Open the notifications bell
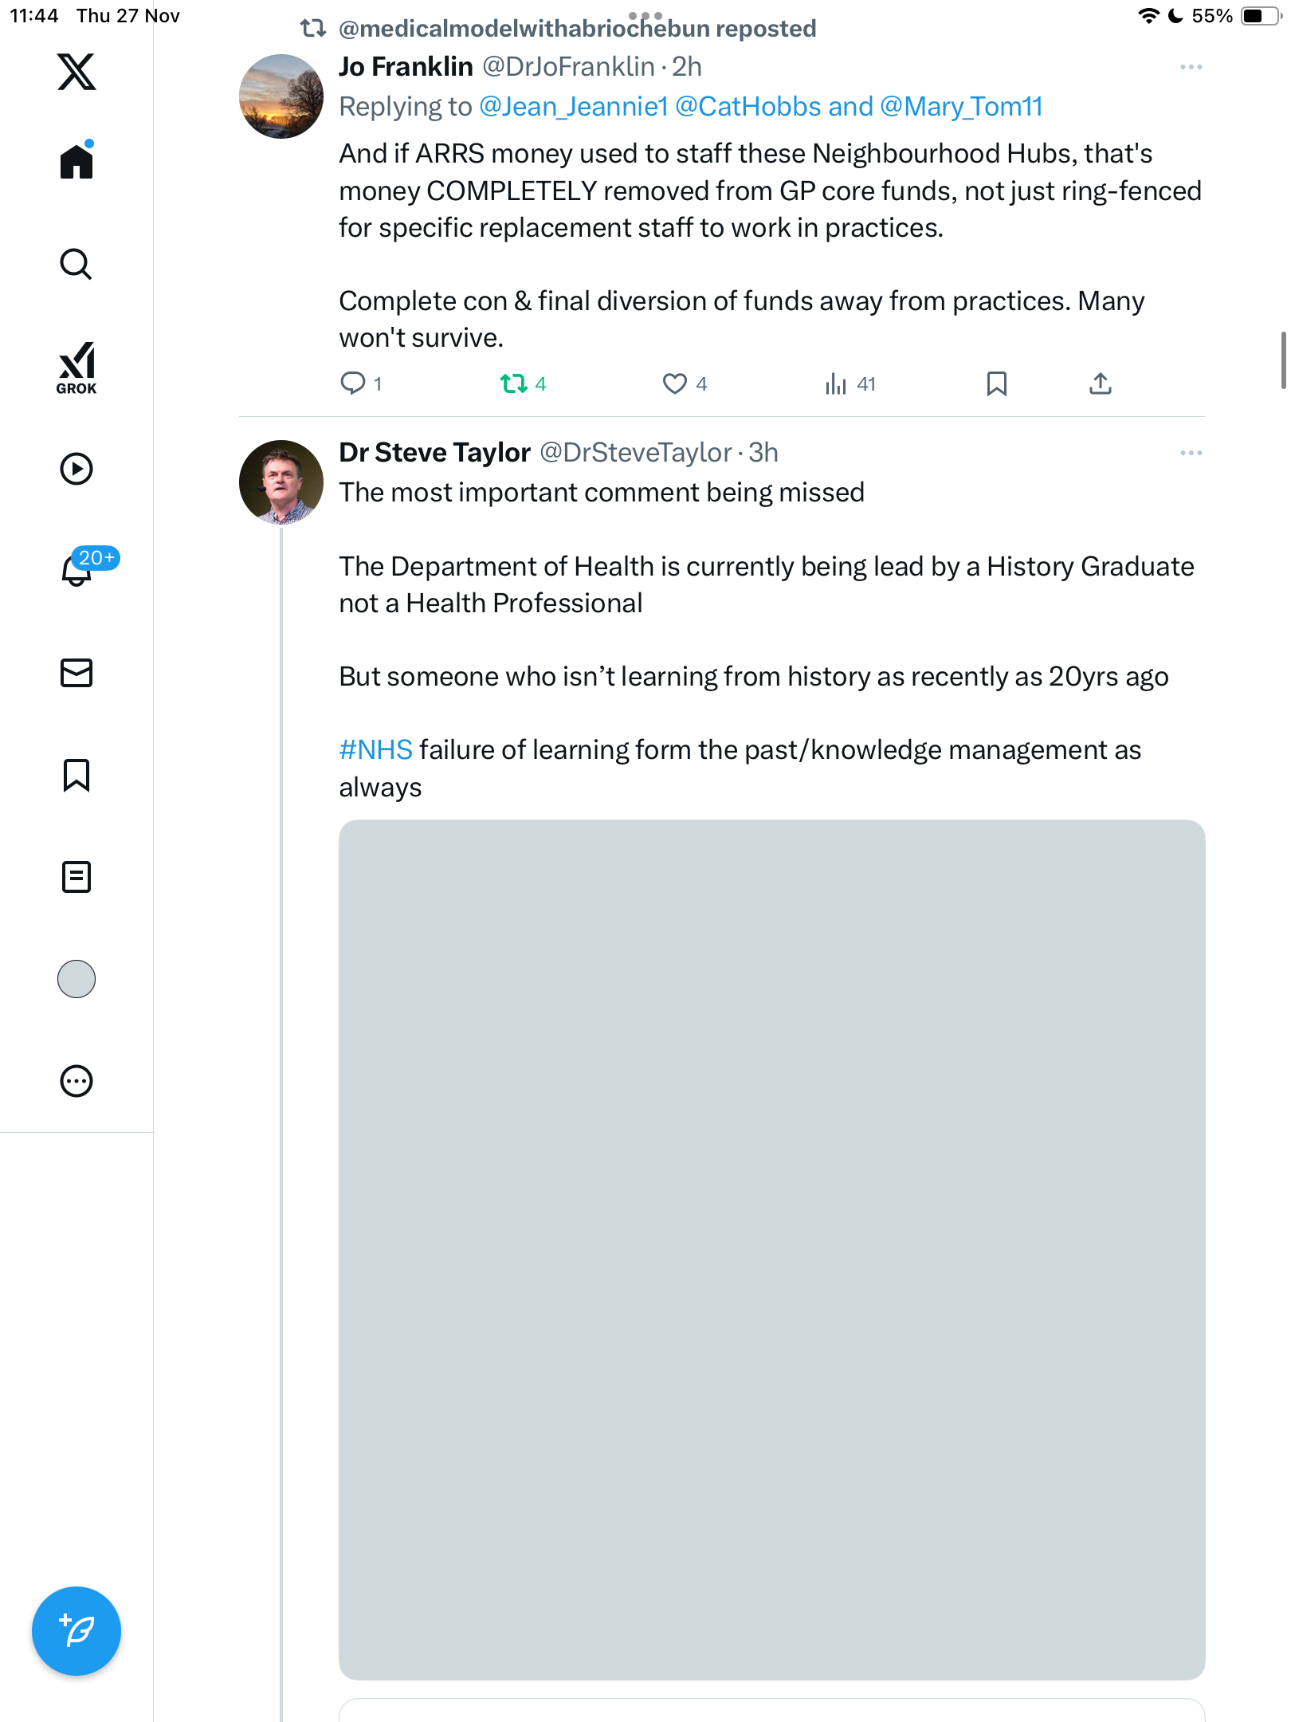 click(x=77, y=570)
